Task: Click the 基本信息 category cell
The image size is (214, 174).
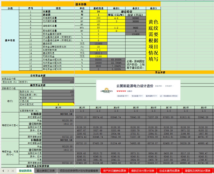Action: click(x=10, y=40)
